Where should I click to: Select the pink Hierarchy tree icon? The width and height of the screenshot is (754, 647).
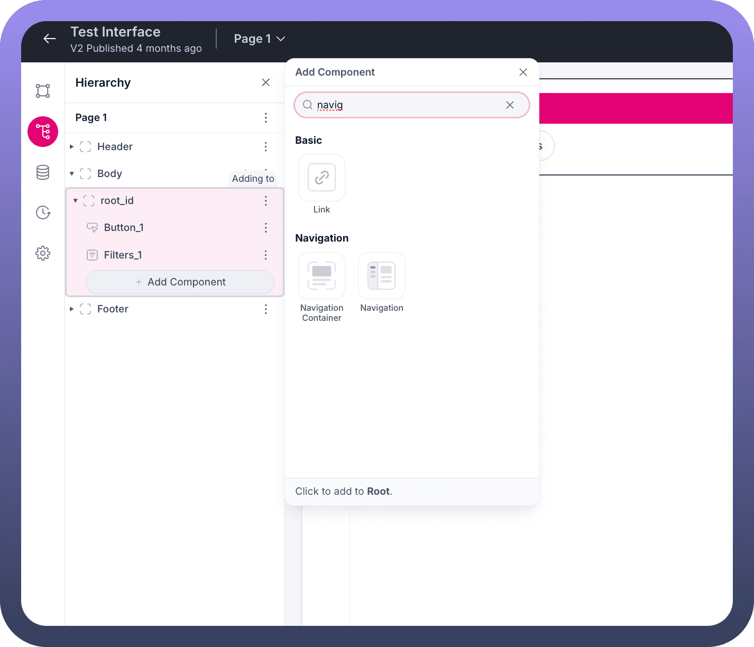[x=43, y=132]
